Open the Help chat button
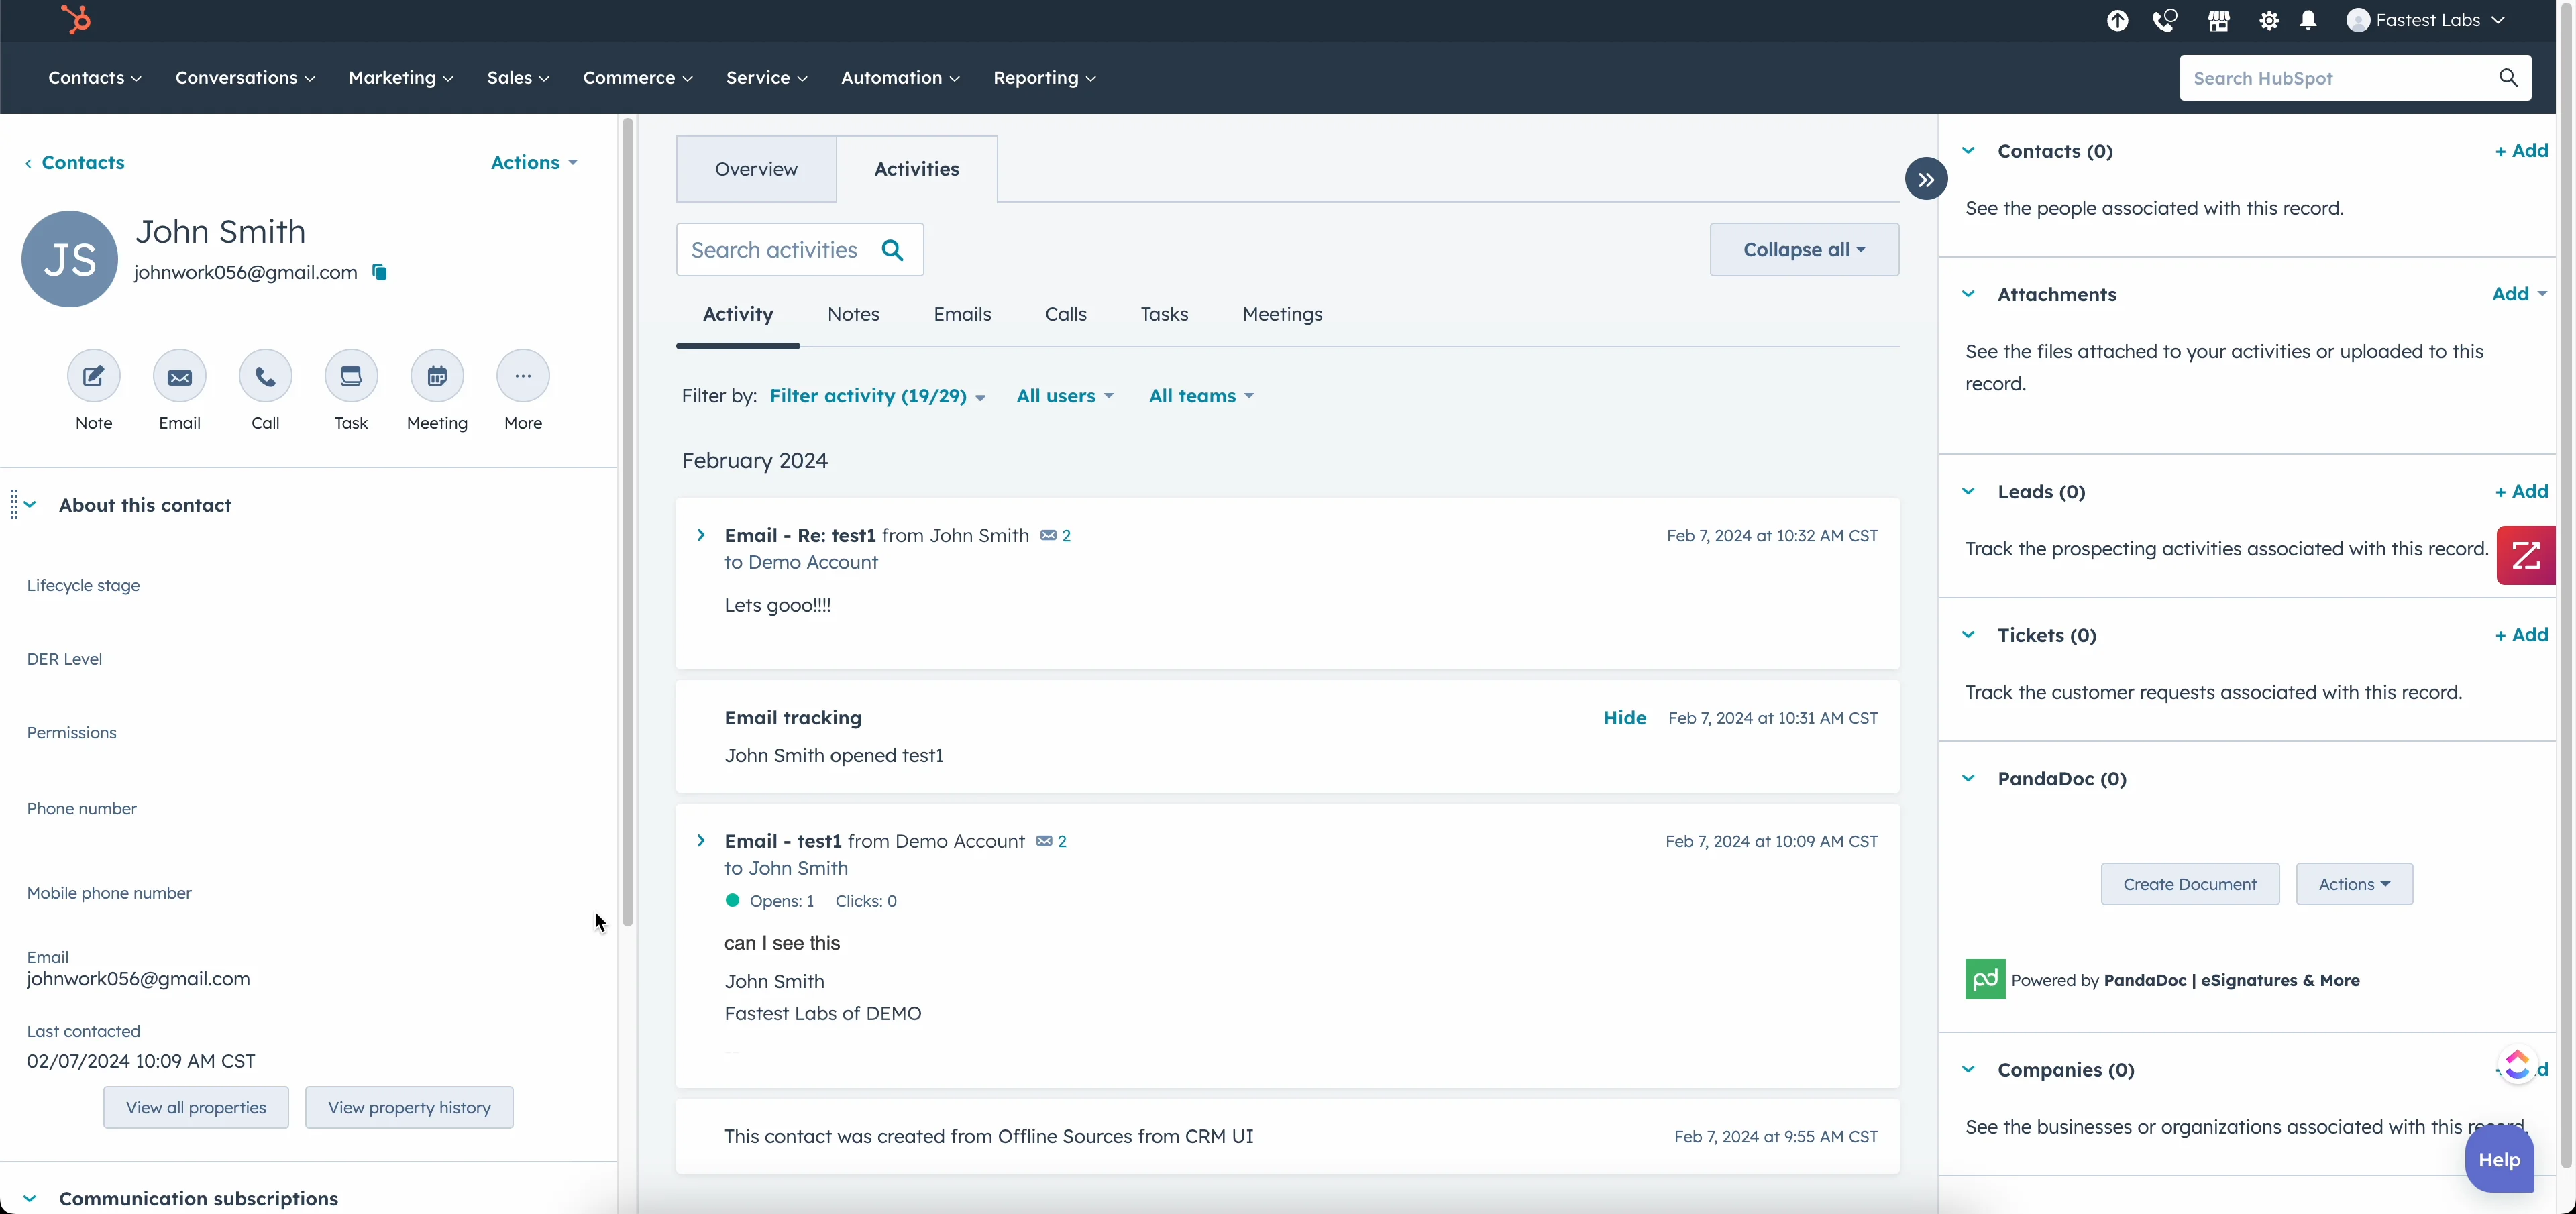2576x1214 pixels. (2498, 1160)
